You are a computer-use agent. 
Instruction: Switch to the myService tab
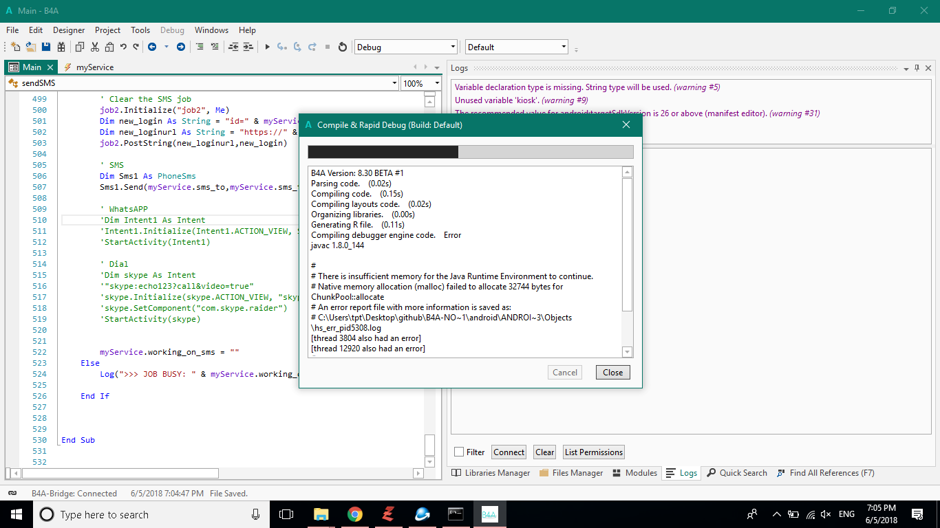pos(94,67)
